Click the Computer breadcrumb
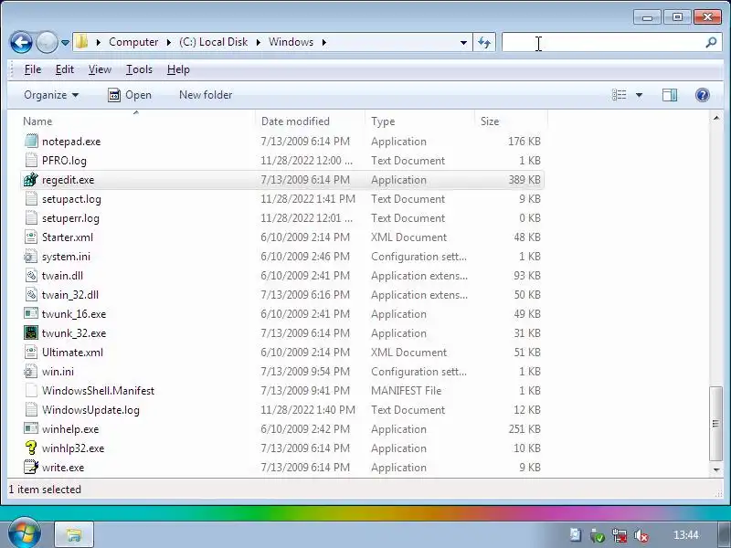Image resolution: width=731 pixels, height=548 pixels. 133,42
